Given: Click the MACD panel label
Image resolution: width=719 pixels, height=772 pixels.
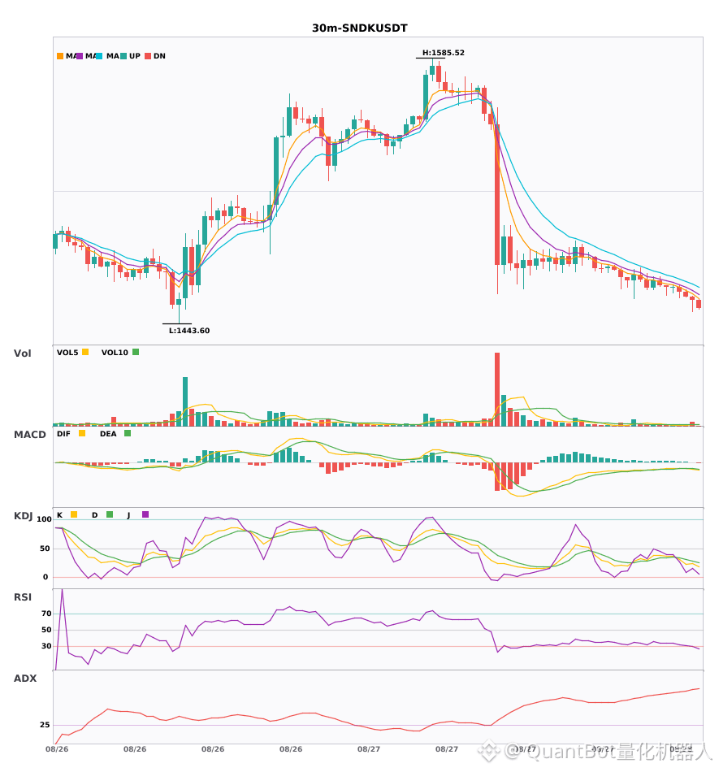Looking at the screenshot, I should (x=29, y=435).
